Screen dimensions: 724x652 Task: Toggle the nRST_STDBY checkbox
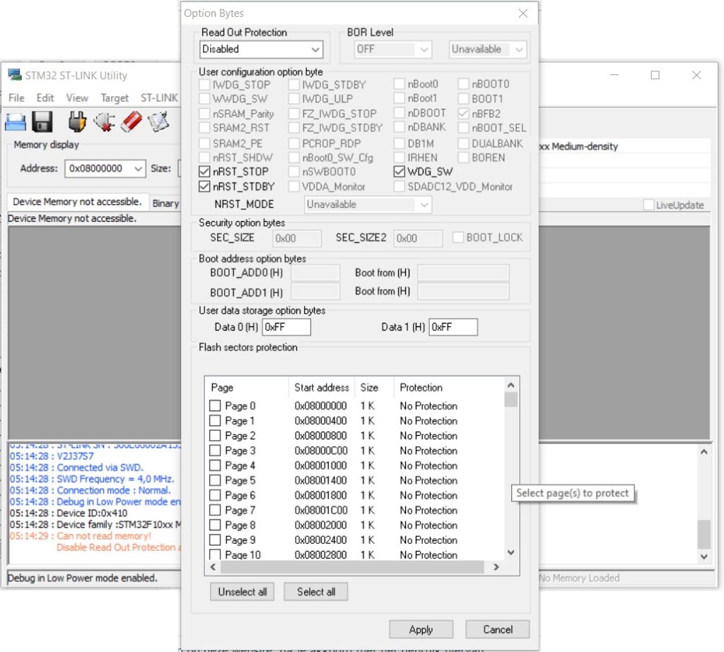(204, 186)
